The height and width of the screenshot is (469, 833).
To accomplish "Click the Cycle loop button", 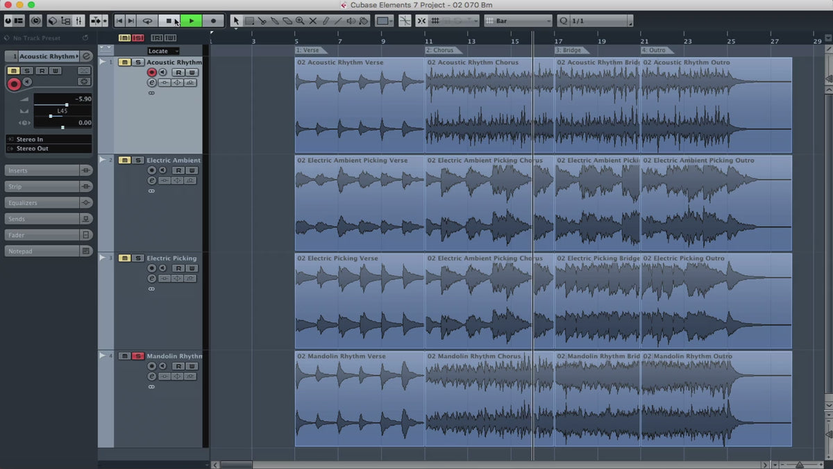I will (147, 21).
